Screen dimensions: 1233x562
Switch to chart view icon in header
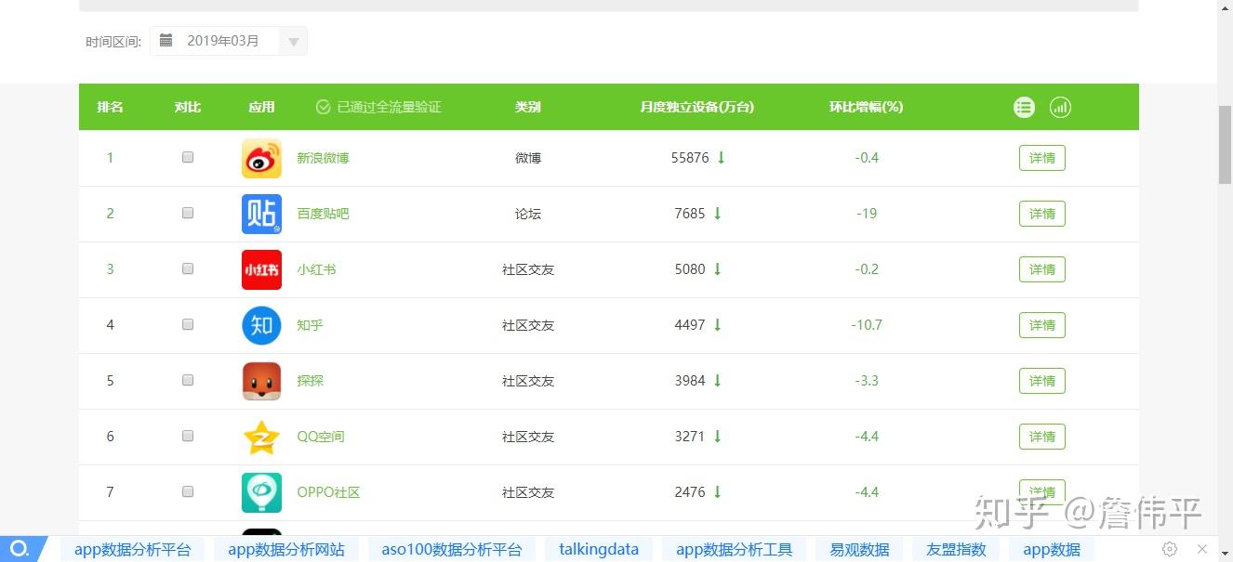pyautogui.click(x=1060, y=107)
